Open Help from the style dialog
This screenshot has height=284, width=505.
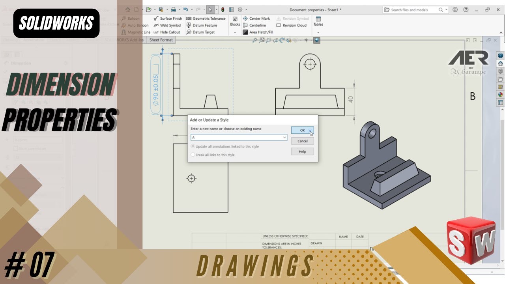(x=302, y=151)
